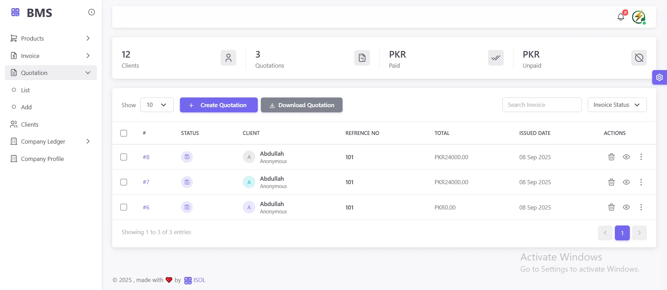Image resolution: width=667 pixels, height=290 pixels.
Task: Tick the checkbox for quotation #7
Action: point(124,182)
